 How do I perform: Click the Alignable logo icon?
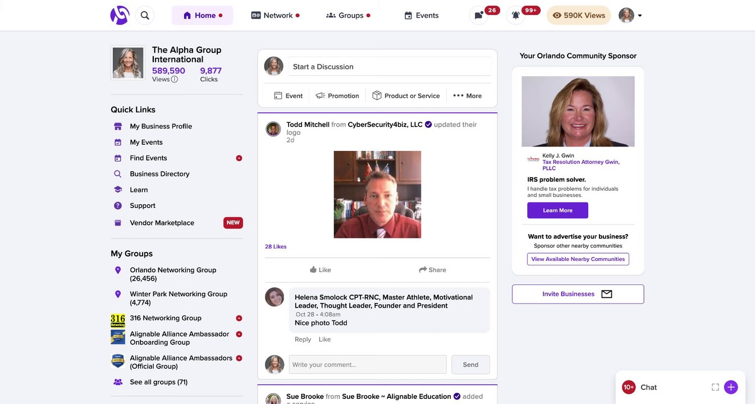pyautogui.click(x=120, y=15)
